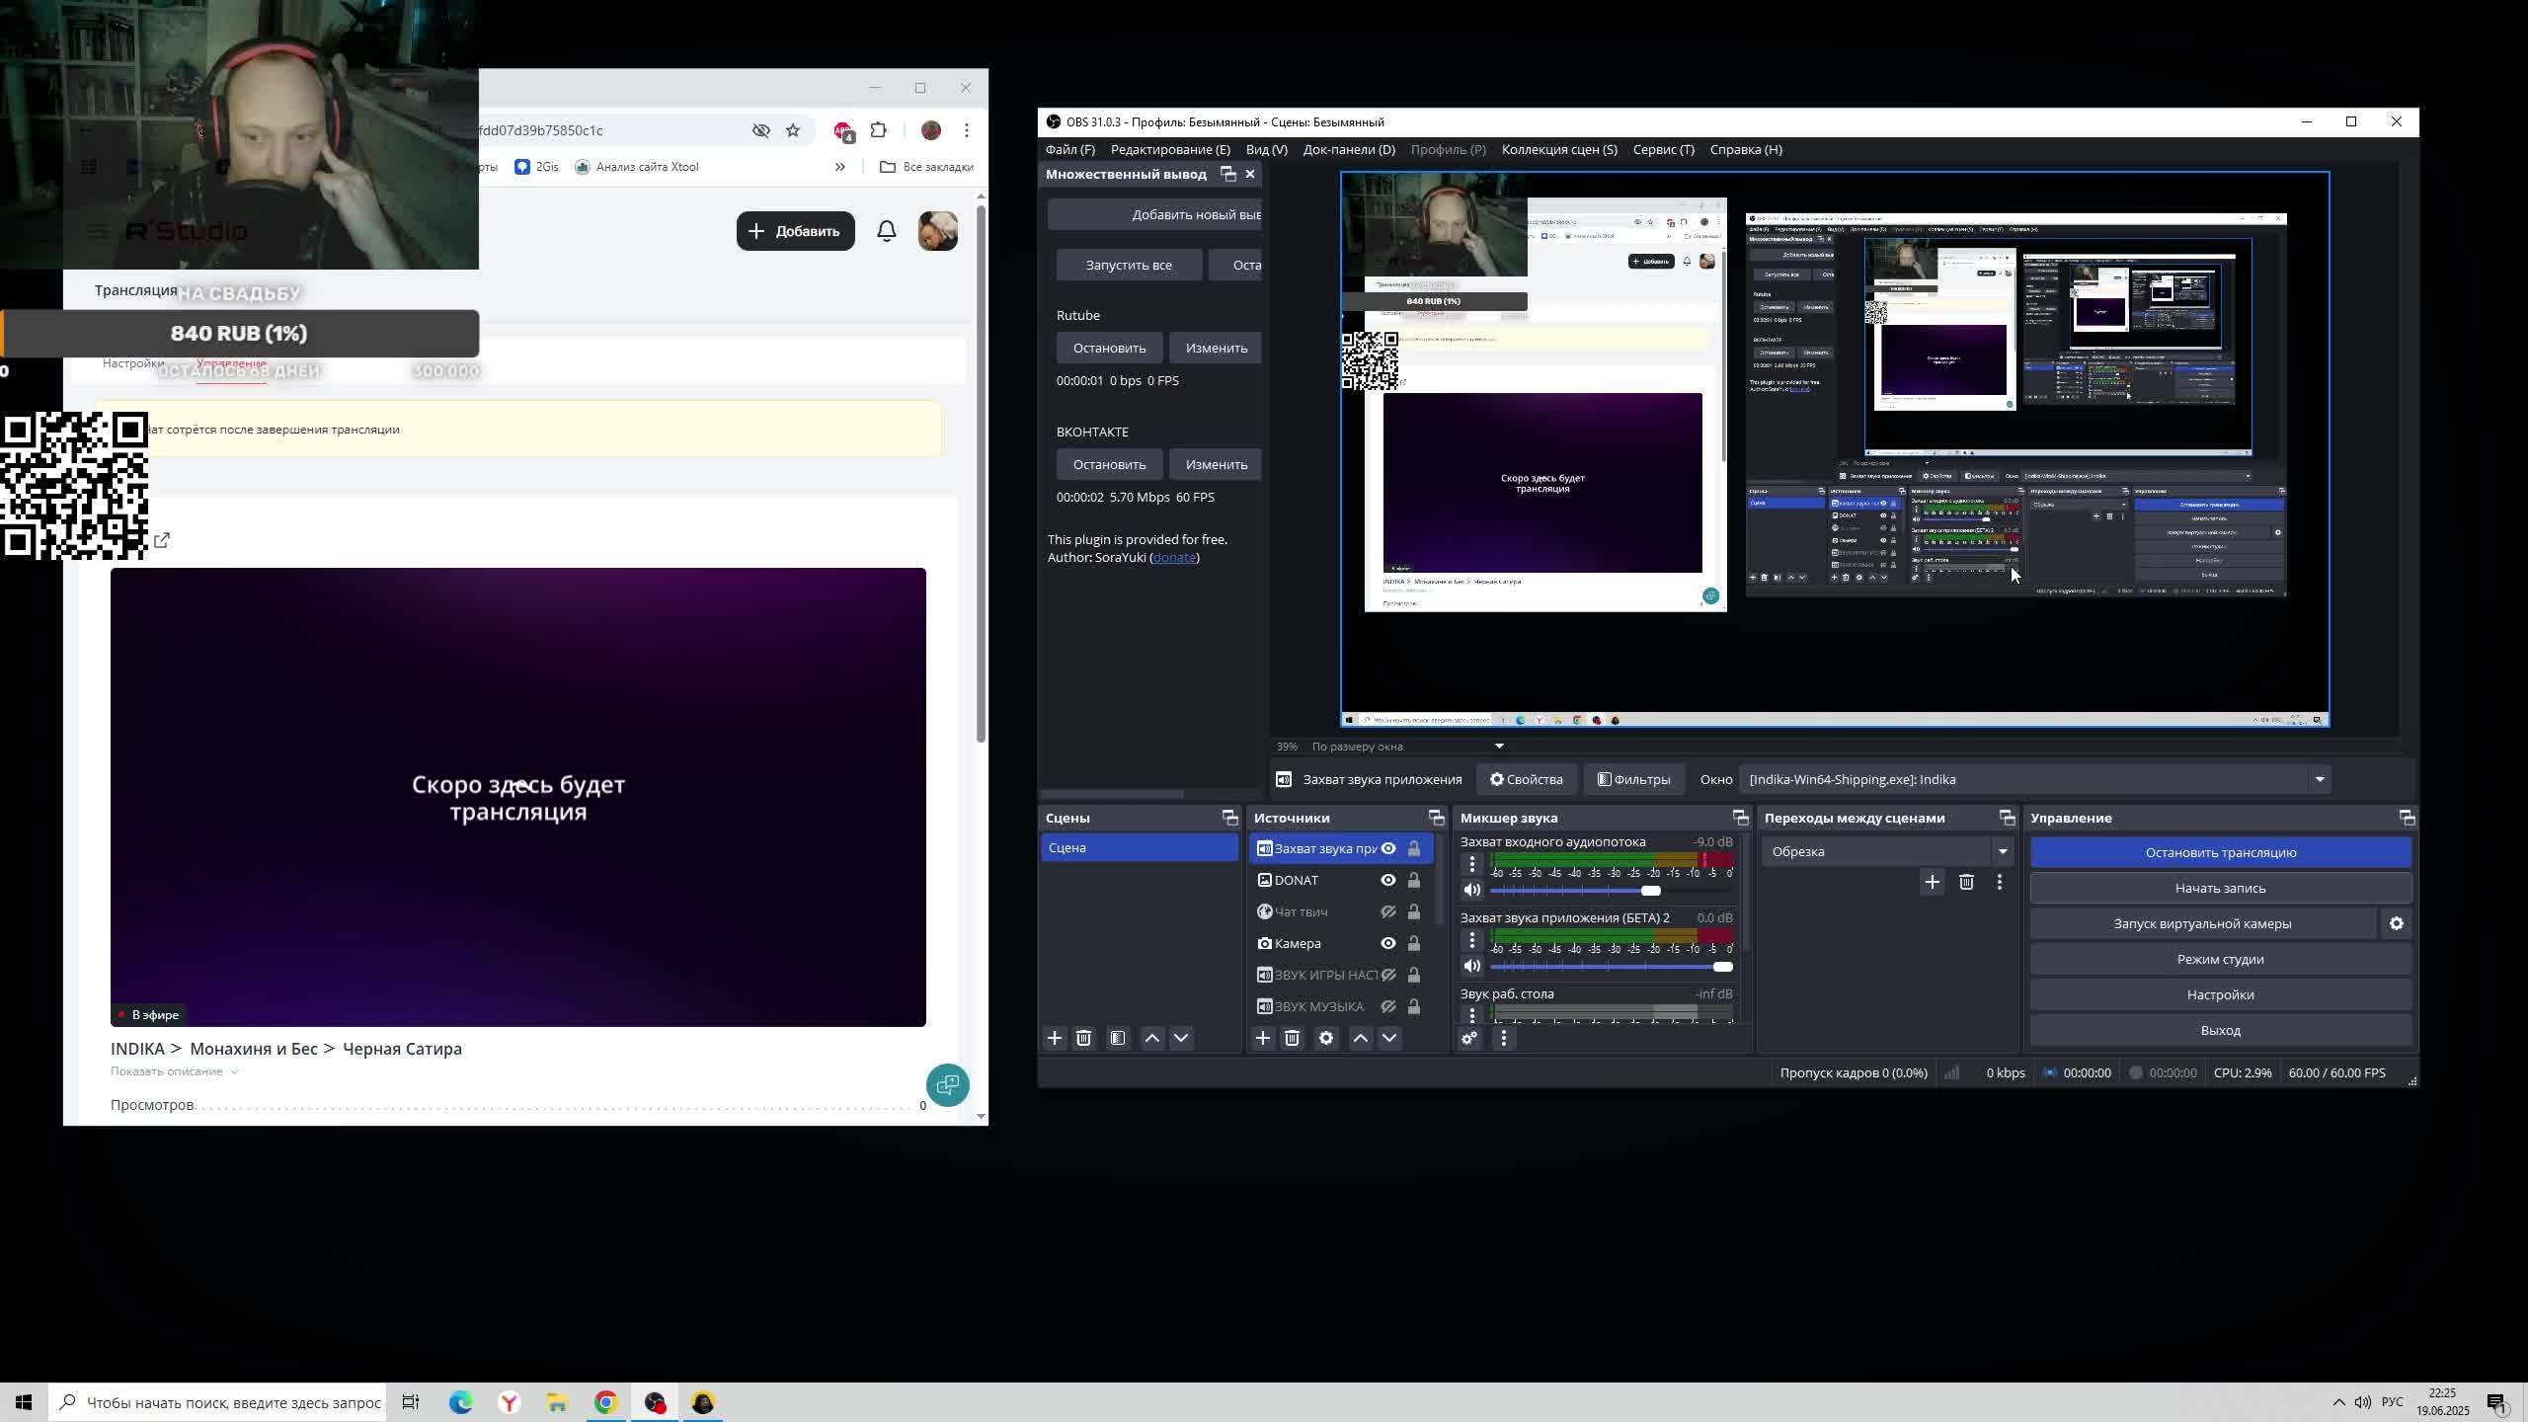
Task: Add a new scene with plus icon
Action: click(x=1055, y=1038)
